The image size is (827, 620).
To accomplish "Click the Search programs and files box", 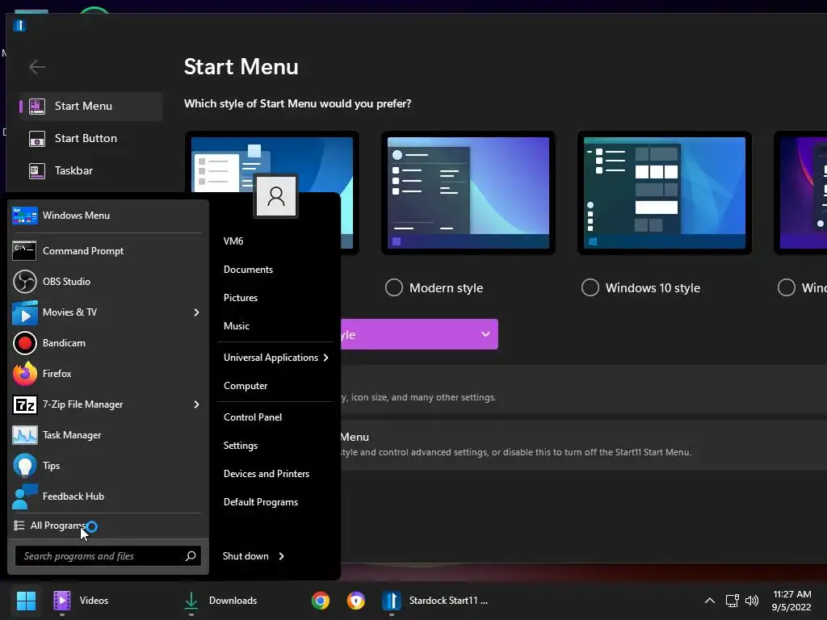I will tap(108, 556).
